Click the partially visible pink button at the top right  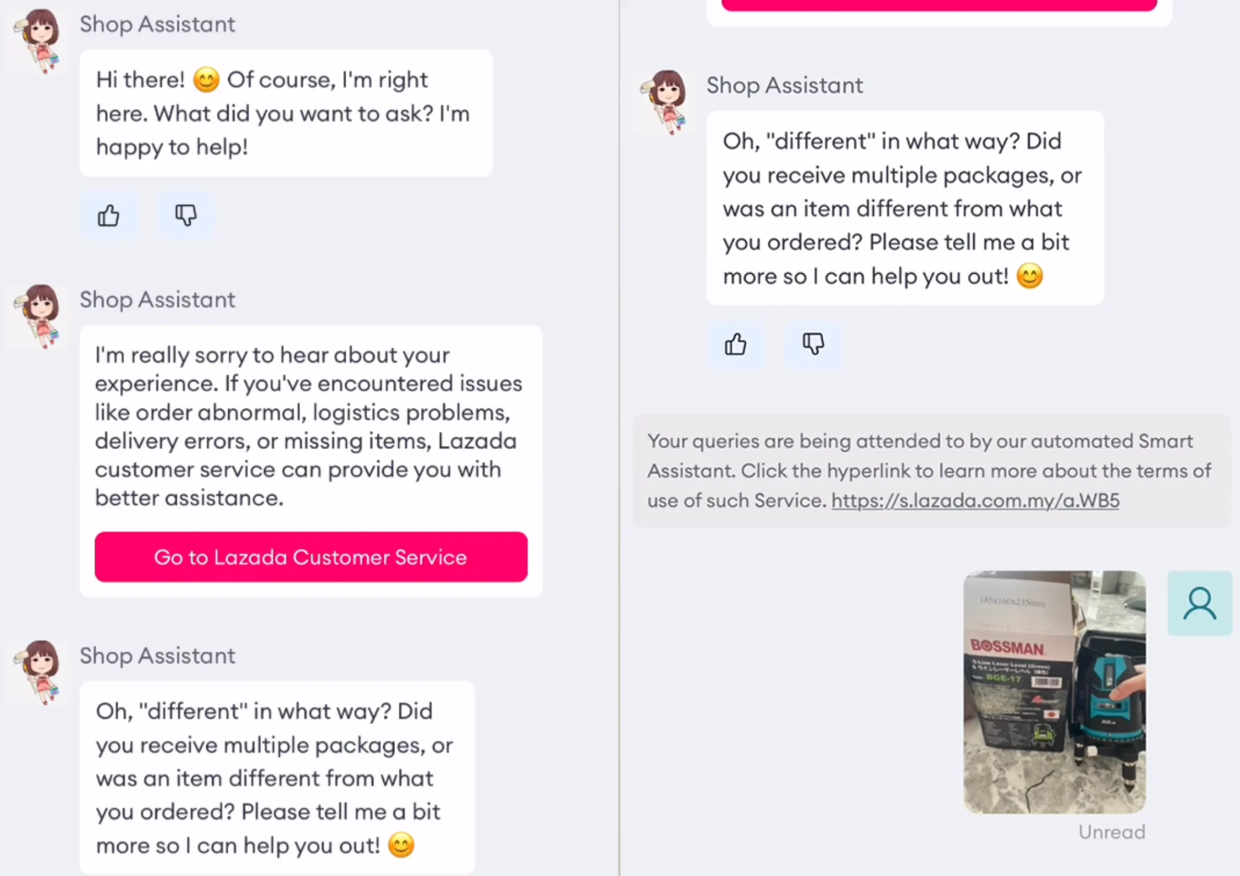939,5
